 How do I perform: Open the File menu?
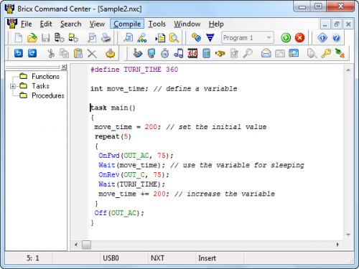click(x=26, y=24)
